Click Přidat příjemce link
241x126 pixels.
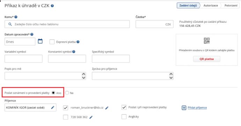click(197, 108)
